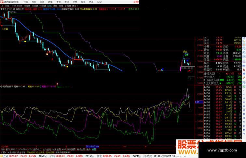Image resolution: width=246 pixels, height=158 pixels.
Task: Expand 更多 periods in top period bar
Action: (x=75, y=6)
